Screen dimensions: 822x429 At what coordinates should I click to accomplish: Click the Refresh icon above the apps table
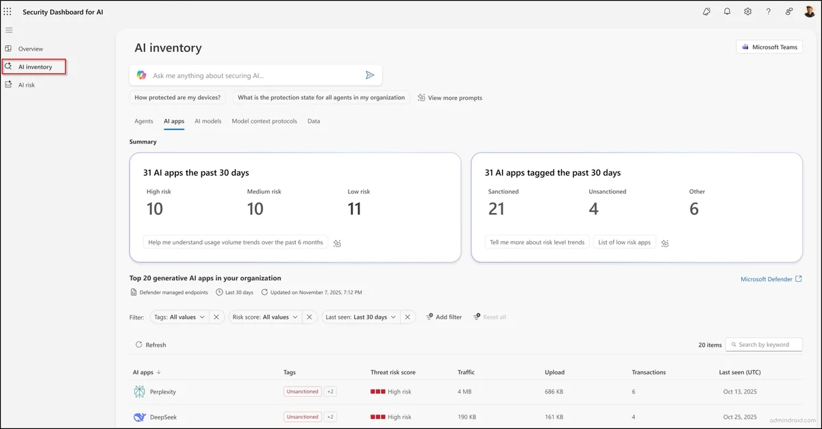click(x=139, y=344)
